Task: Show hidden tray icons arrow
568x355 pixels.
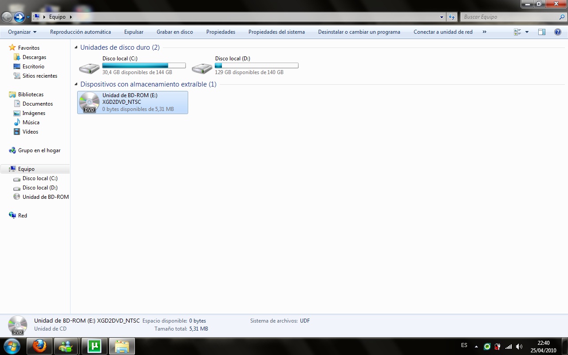Action: (476, 347)
